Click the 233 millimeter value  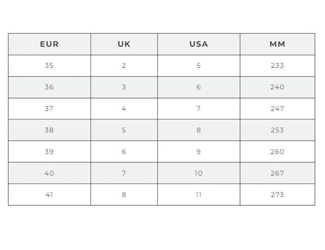point(277,66)
